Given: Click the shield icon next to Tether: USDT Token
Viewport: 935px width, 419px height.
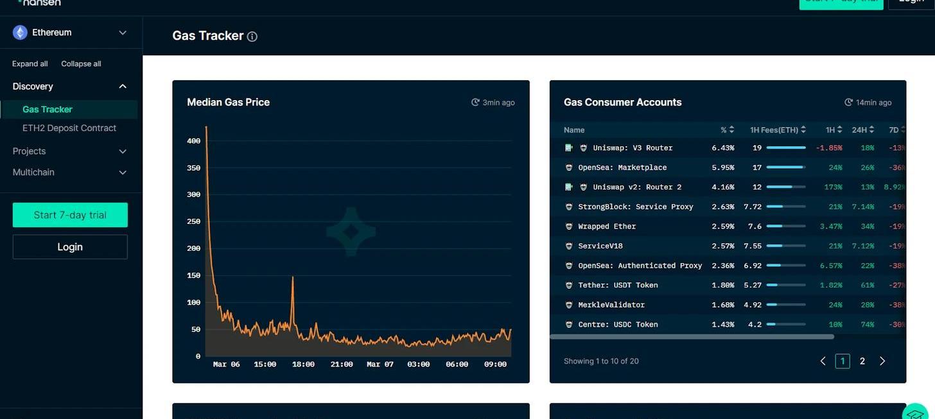Looking at the screenshot, I should point(569,285).
